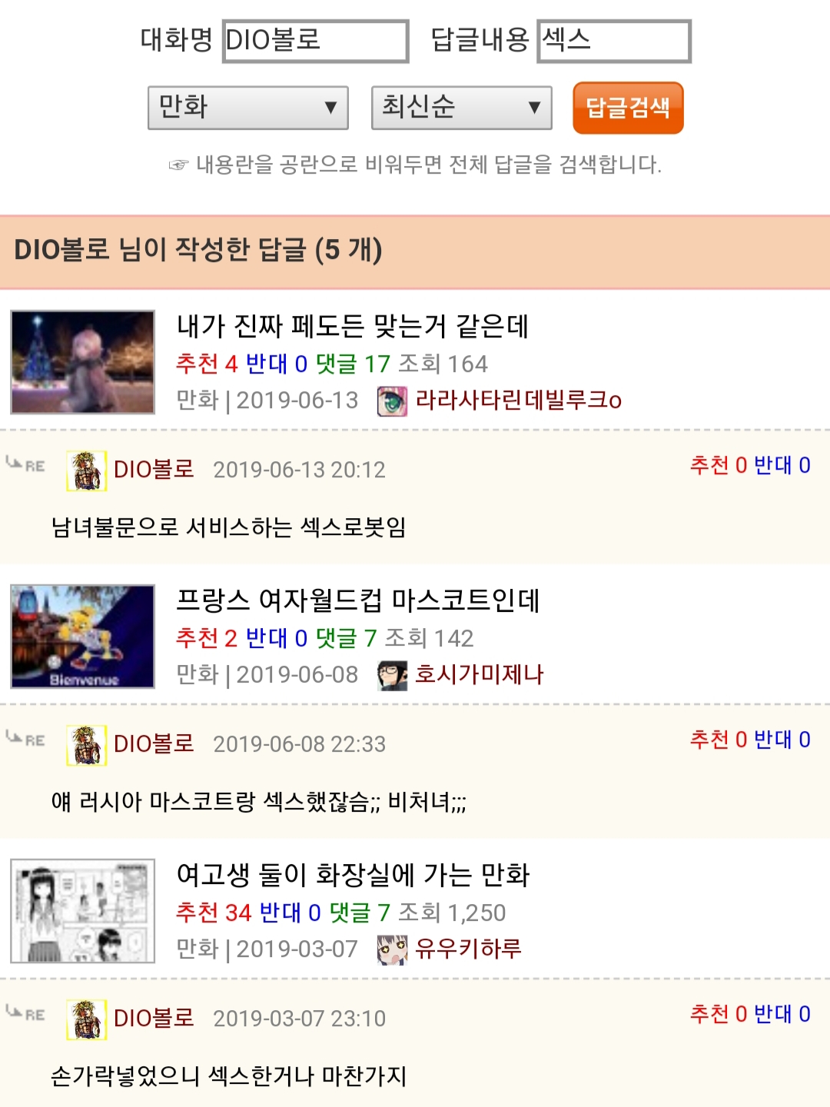Click 호시가미제나 author avatar icon

tap(392, 675)
